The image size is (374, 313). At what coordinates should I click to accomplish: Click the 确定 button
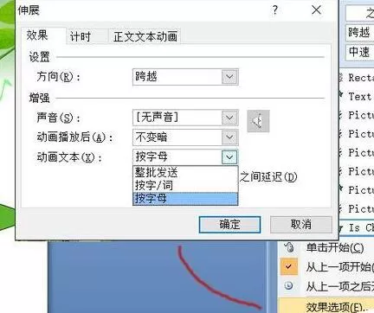[x=229, y=225]
